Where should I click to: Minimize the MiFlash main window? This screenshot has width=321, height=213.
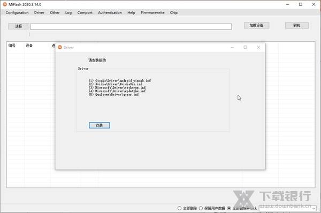tap(288, 4)
